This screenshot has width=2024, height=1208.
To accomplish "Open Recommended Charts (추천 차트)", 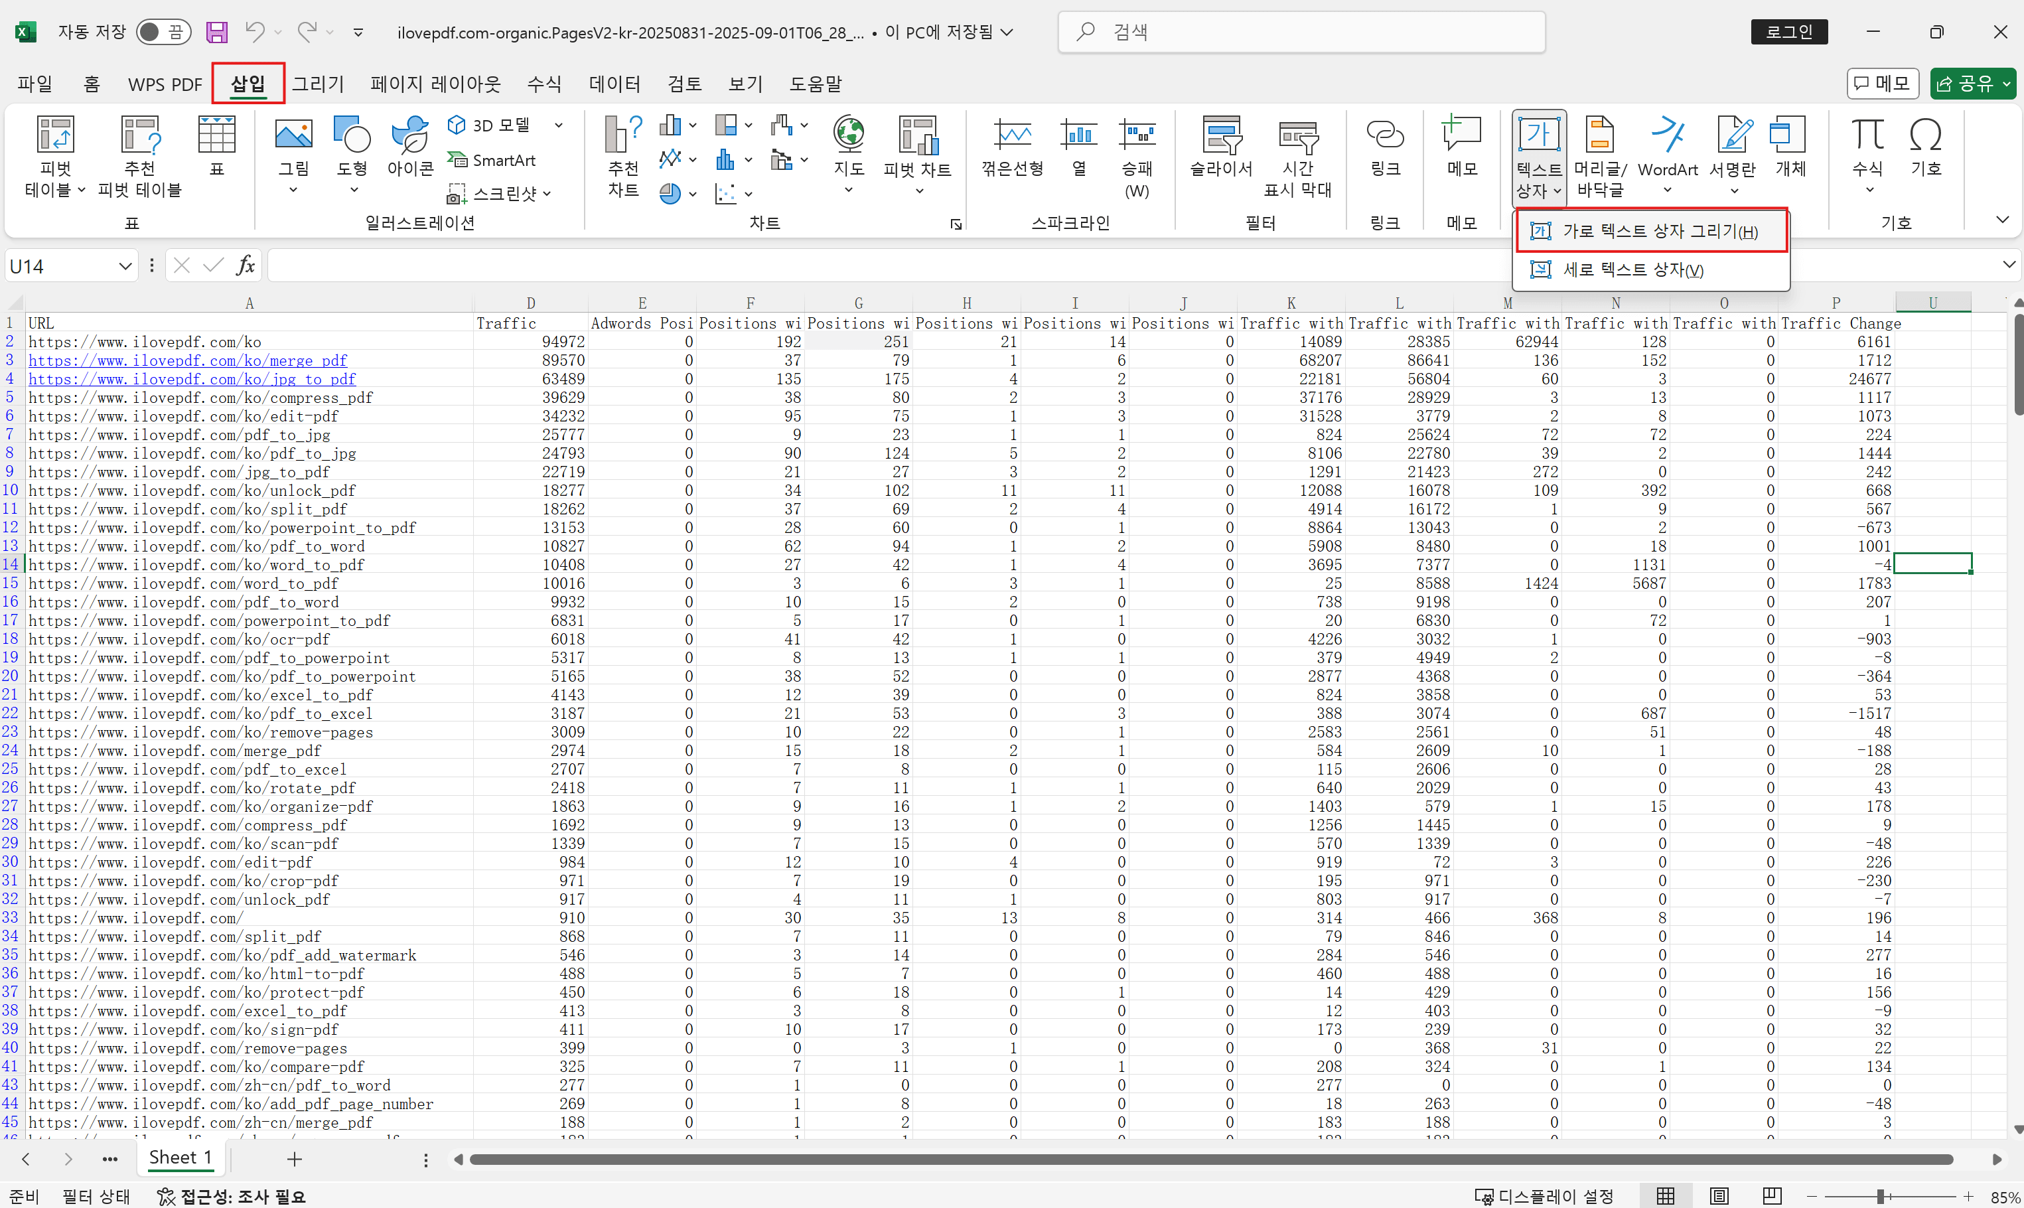I will [x=623, y=156].
